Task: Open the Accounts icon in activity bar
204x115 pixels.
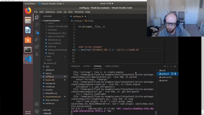Action: tap(37, 104)
